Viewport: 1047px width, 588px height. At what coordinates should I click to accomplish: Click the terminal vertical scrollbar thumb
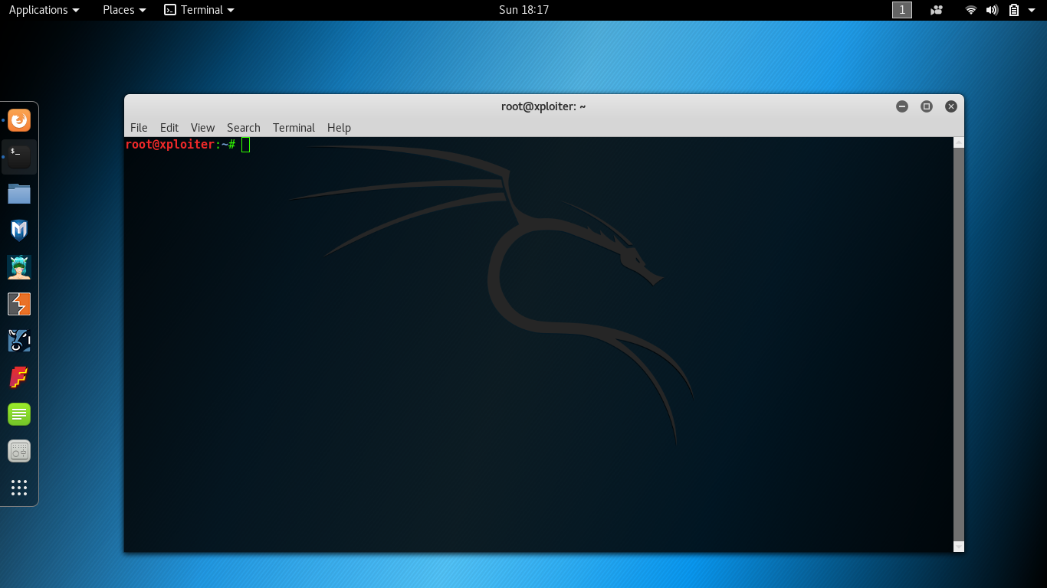tap(959, 345)
